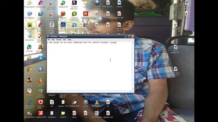Select the Mozilla Firefox desktop icon

coord(63,15)
